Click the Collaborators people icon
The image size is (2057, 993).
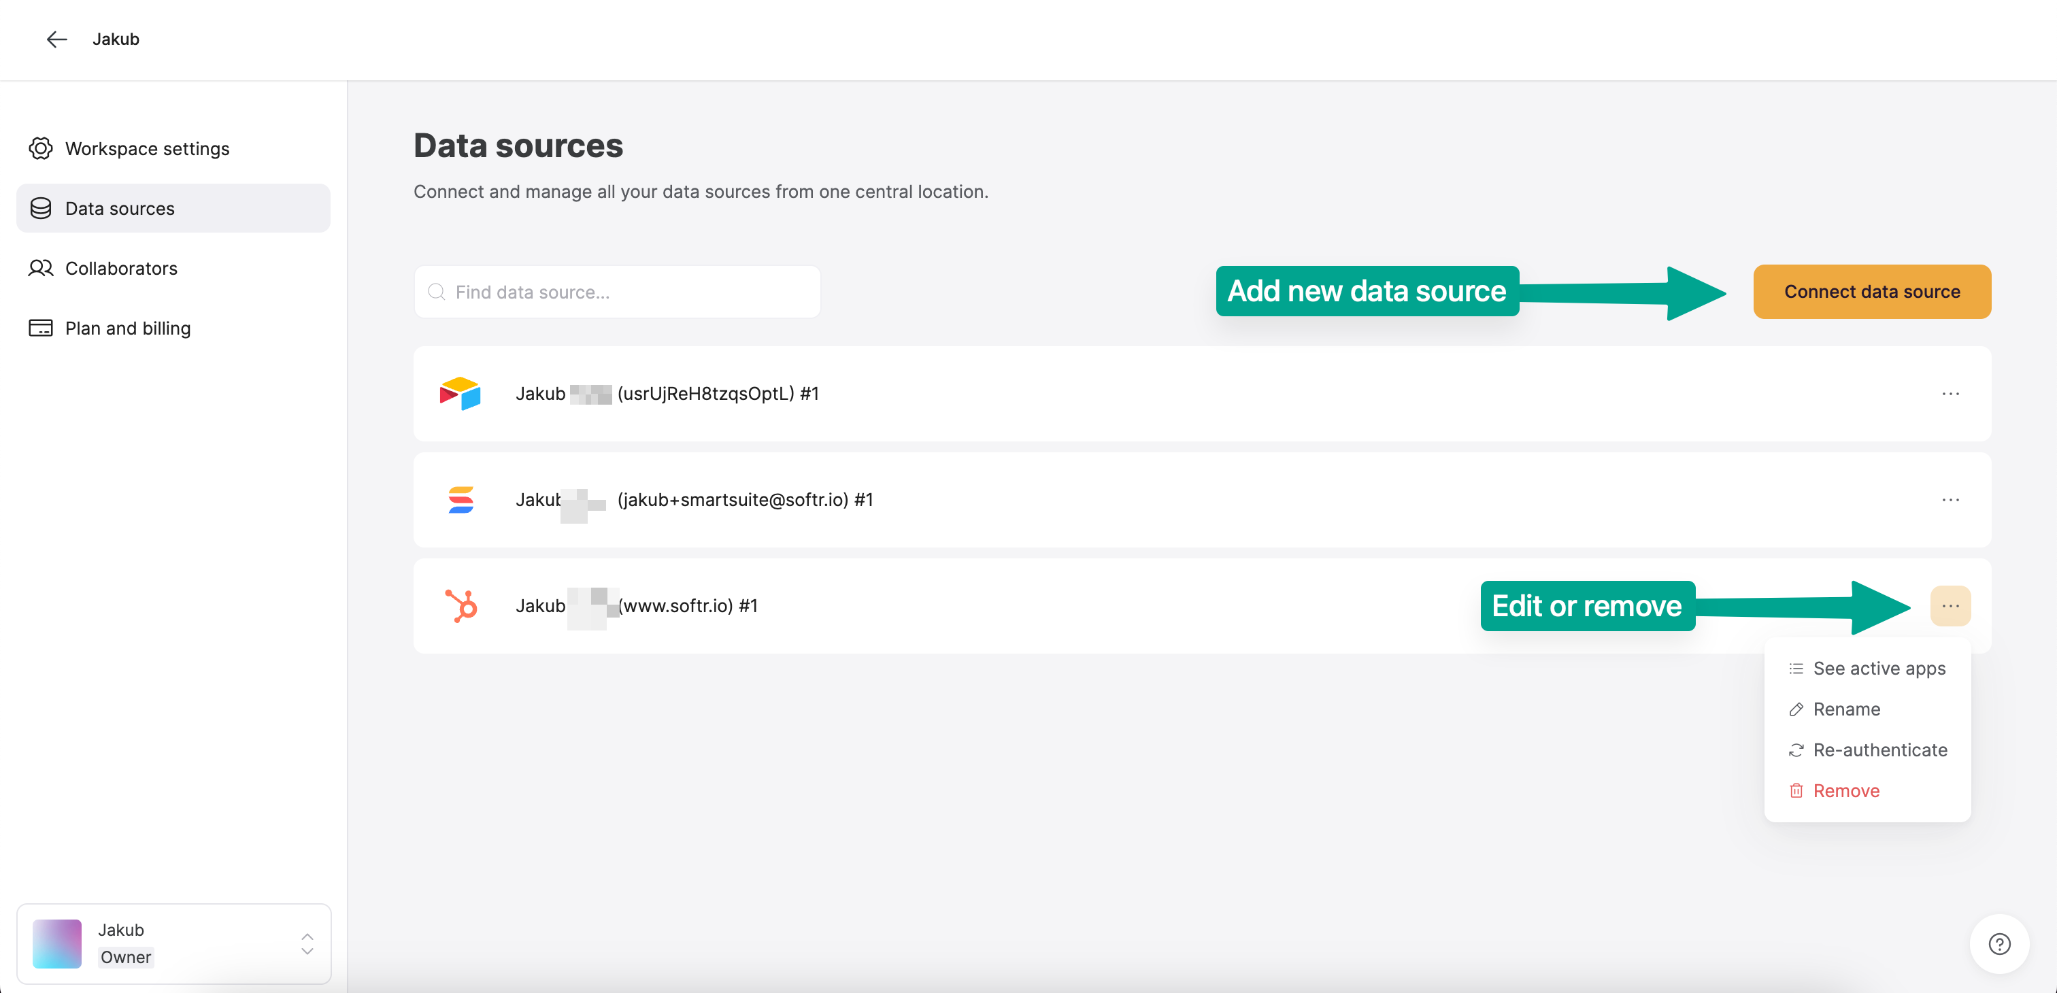[41, 268]
